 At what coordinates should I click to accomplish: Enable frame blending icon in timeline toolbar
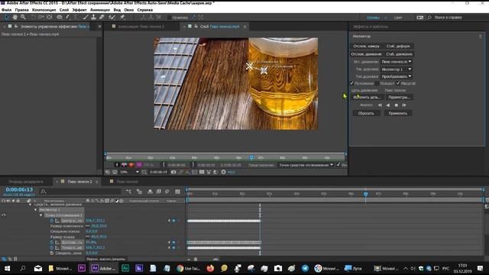coord(159,192)
